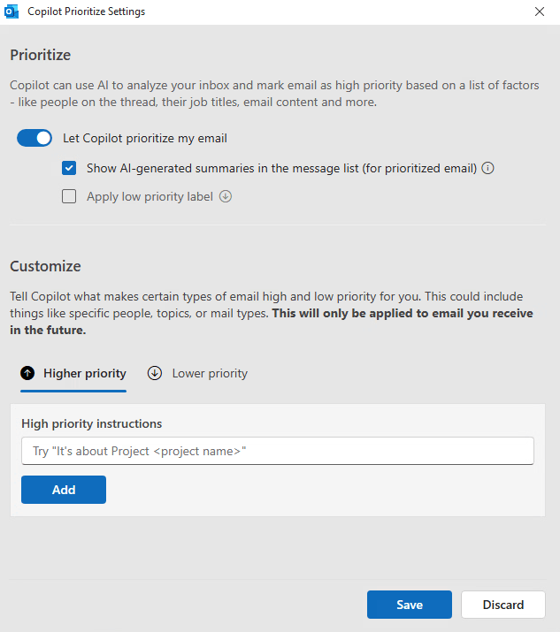Turn off Let Copilot prioritize my email switch

point(35,138)
